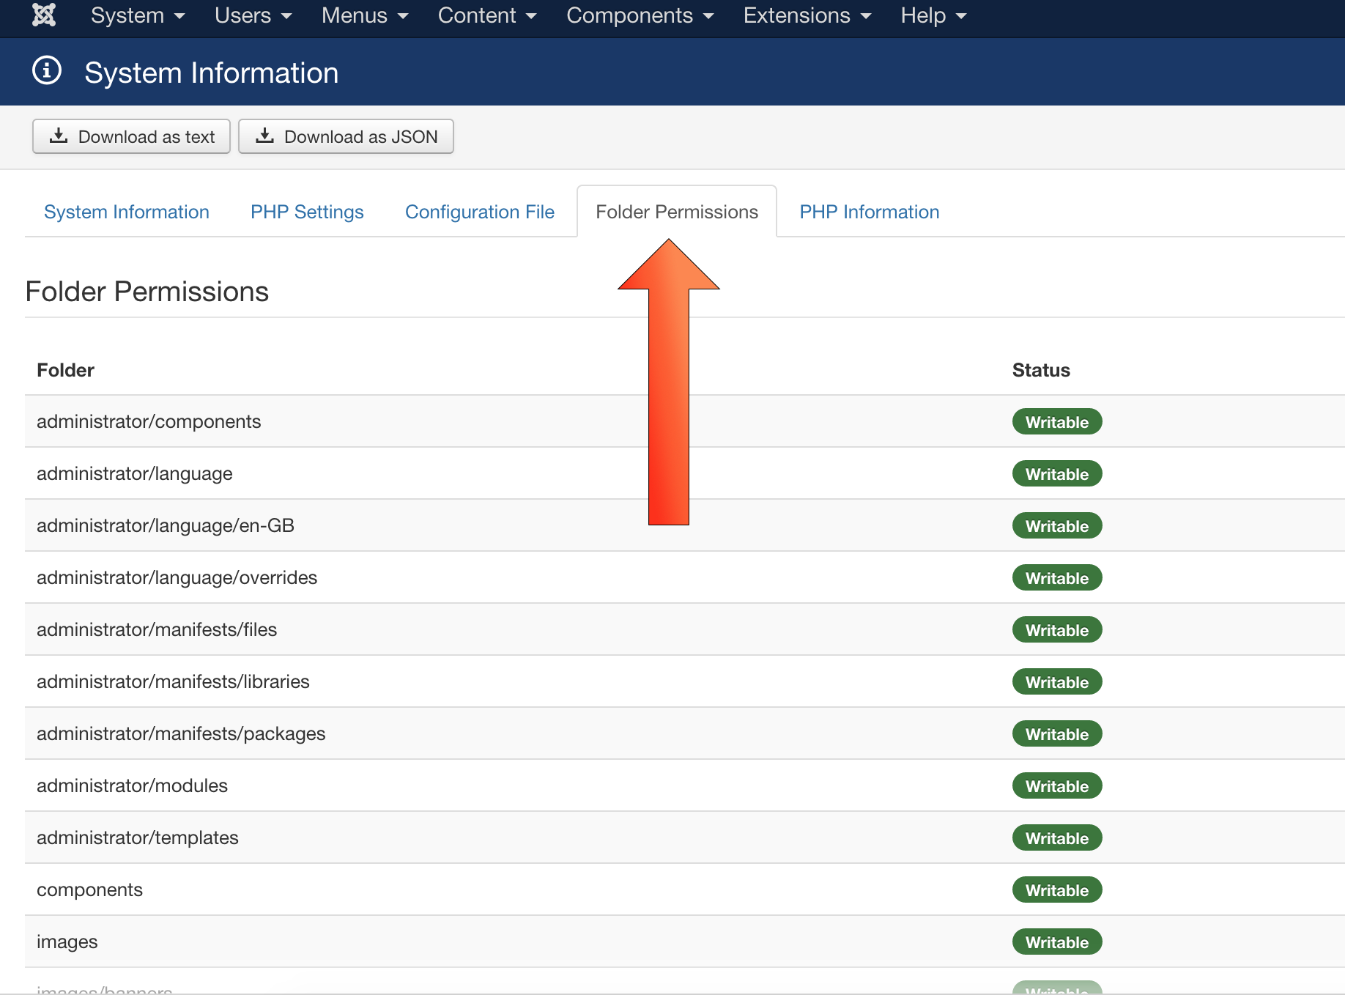Select the images folder row text
The image size is (1345, 995).
click(67, 942)
